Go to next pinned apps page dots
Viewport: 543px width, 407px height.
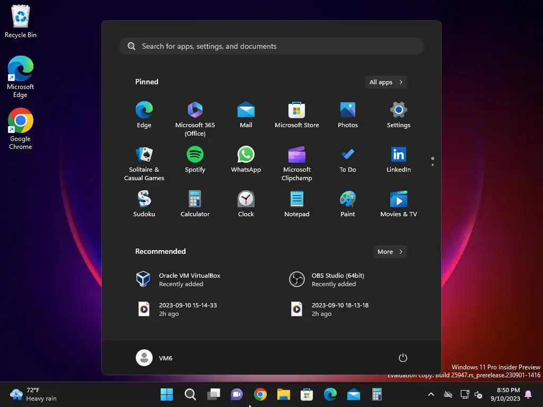click(433, 161)
